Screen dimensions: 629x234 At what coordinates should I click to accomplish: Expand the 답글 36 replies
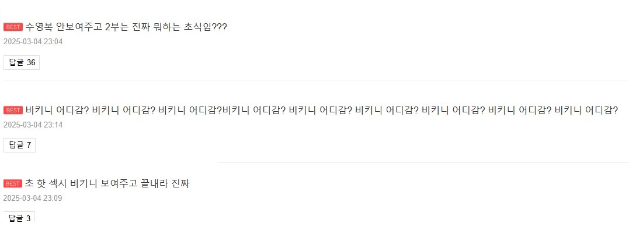click(x=22, y=62)
